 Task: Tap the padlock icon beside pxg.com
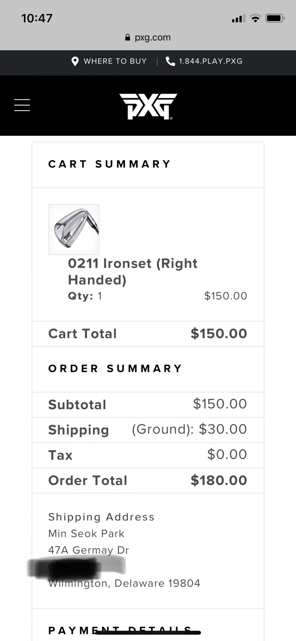[127, 38]
